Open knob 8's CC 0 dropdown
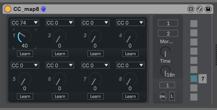The image size is (217, 110). (x=130, y=65)
